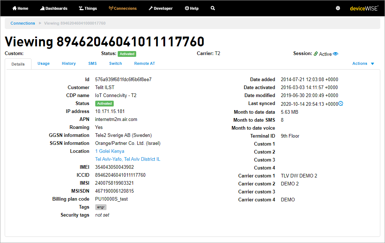The height and width of the screenshot is (243, 385).
Task: Expand the Actions dropdown
Action: (x=363, y=63)
